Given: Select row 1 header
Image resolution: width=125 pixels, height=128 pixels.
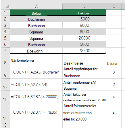Looking at the screenshot, I should (x=5, y=13).
